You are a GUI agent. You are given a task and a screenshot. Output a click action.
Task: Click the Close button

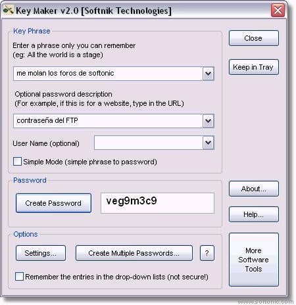pyautogui.click(x=254, y=38)
